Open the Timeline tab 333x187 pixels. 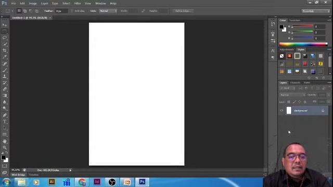click(x=33, y=175)
